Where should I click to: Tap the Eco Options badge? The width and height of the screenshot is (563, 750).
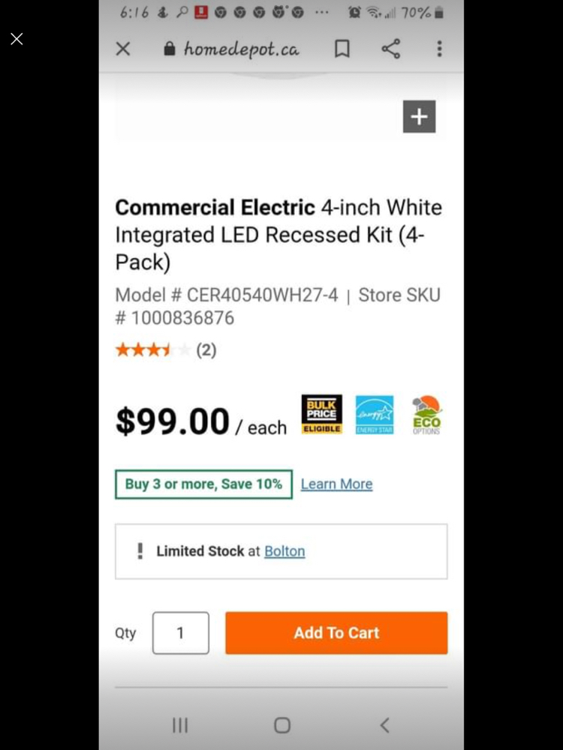click(x=426, y=415)
